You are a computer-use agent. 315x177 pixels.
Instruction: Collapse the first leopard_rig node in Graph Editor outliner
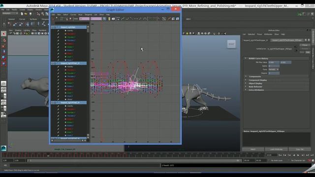point(52,27)
